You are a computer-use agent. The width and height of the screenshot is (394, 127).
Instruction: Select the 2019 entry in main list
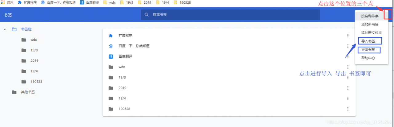tap(123, 88)
